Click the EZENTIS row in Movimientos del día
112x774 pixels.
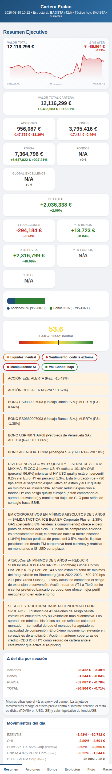[56, 734]
